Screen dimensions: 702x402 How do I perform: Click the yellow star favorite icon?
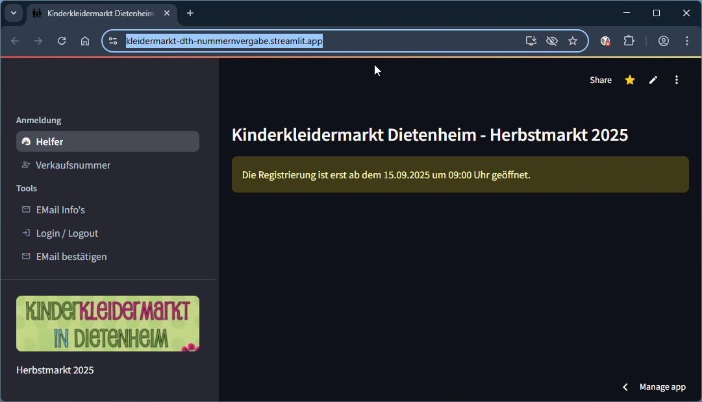(x=629, y=80)
